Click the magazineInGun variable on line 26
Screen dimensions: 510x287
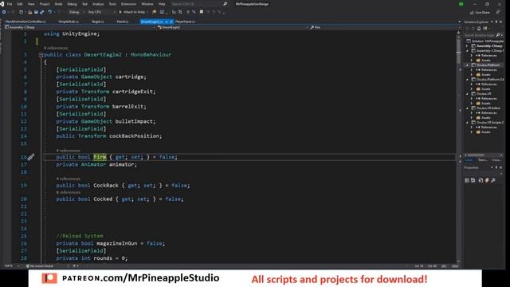click(117, 243)
